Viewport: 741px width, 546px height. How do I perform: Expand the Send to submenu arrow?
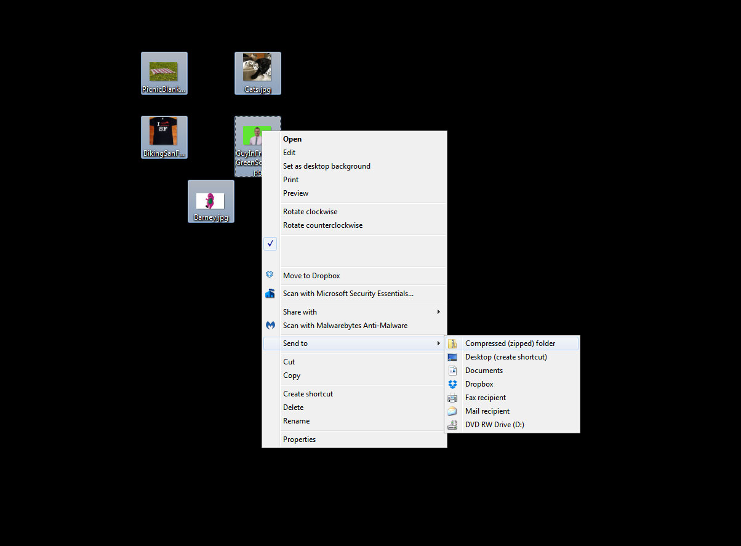click(x=438, y=343)
